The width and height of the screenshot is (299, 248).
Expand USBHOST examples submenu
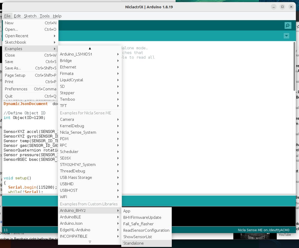[x=90, y=191]
